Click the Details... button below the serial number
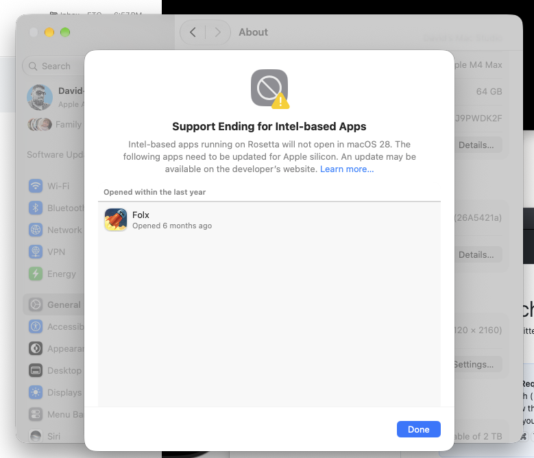 tap(476, 145)
